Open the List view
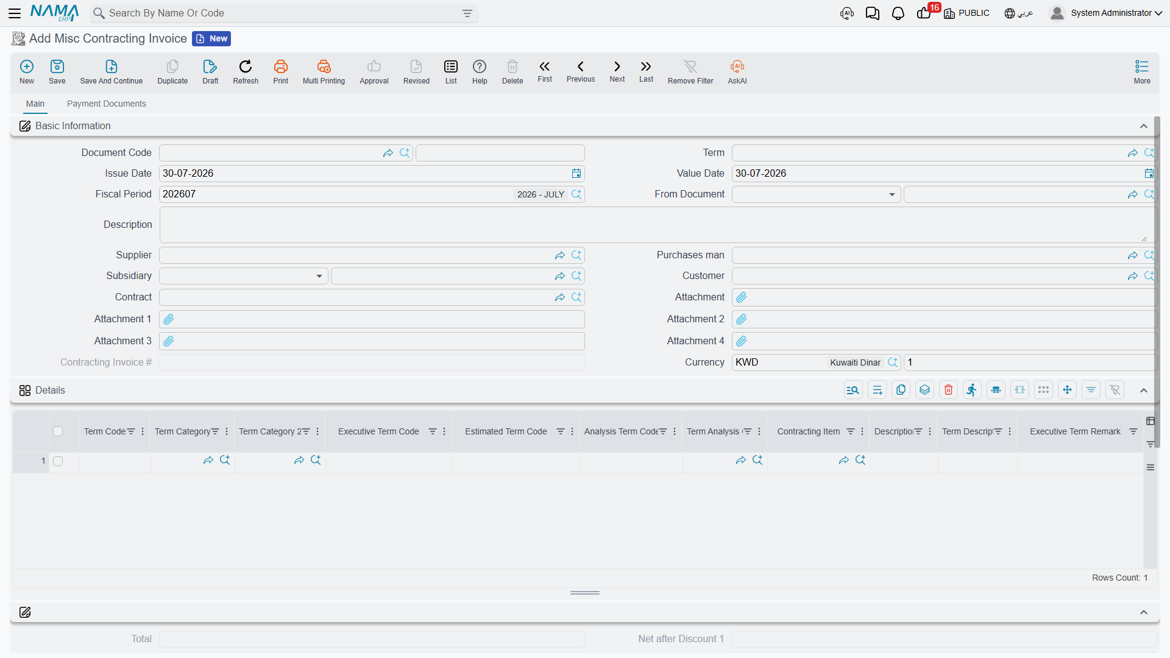This screenshot has height=658, width=1170. [451, 72]
